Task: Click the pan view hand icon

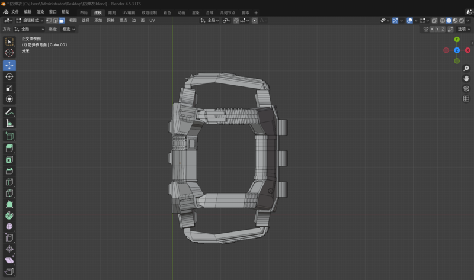Action: pyautogui.click(x=466, y=78)
